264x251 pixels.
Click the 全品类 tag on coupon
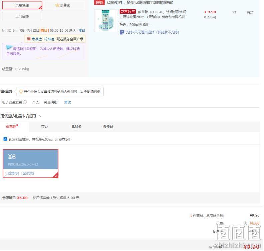pos(28,173)
